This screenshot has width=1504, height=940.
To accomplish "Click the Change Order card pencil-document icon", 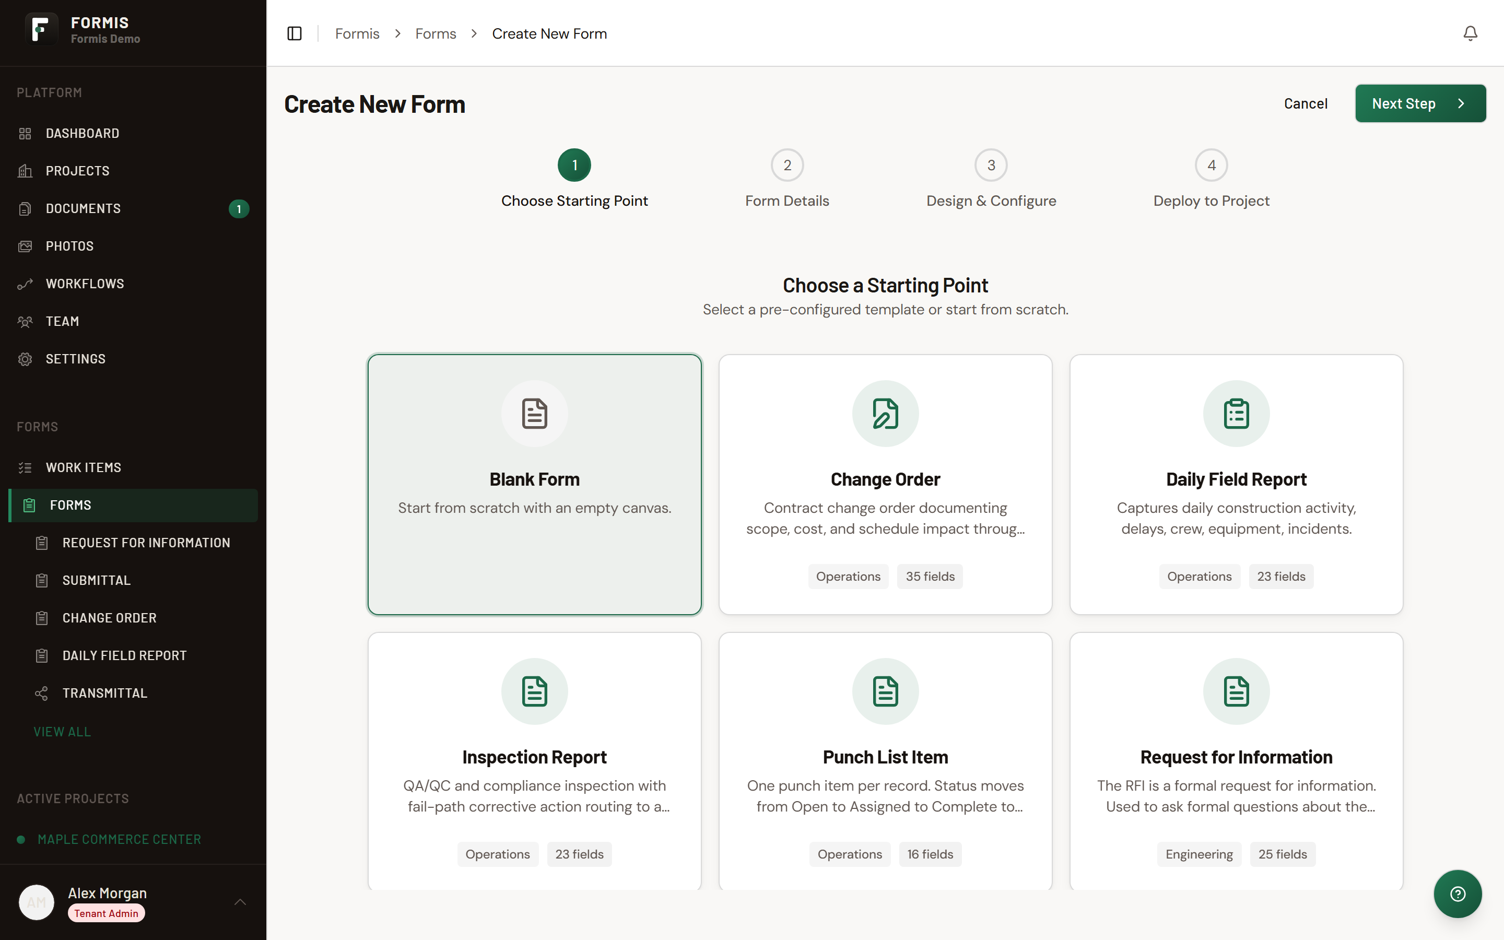I will coord(885,414).
